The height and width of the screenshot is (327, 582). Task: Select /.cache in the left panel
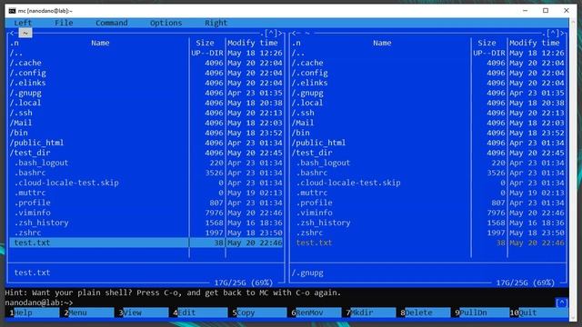tap(145, 63)
